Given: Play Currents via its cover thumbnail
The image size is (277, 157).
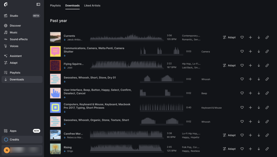Looking at the screenshot, I should click(55, 37).
